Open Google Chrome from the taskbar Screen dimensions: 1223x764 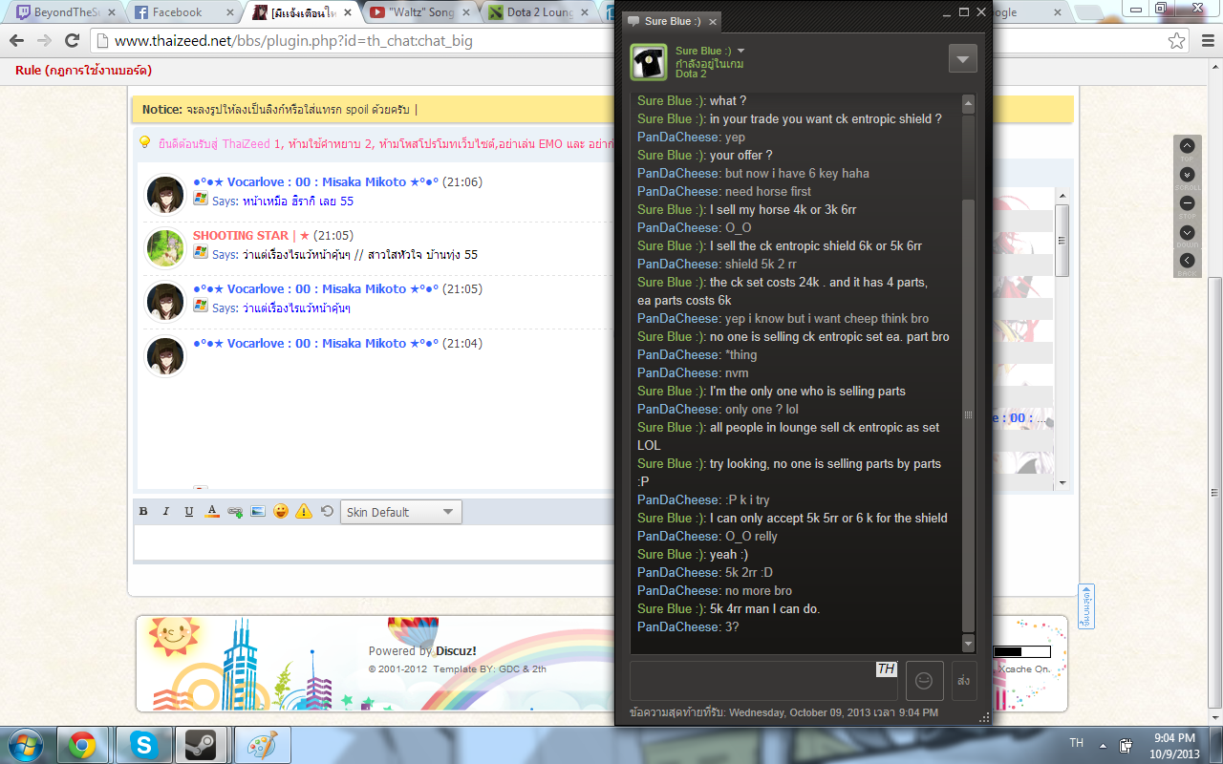(x=82, y=745)
